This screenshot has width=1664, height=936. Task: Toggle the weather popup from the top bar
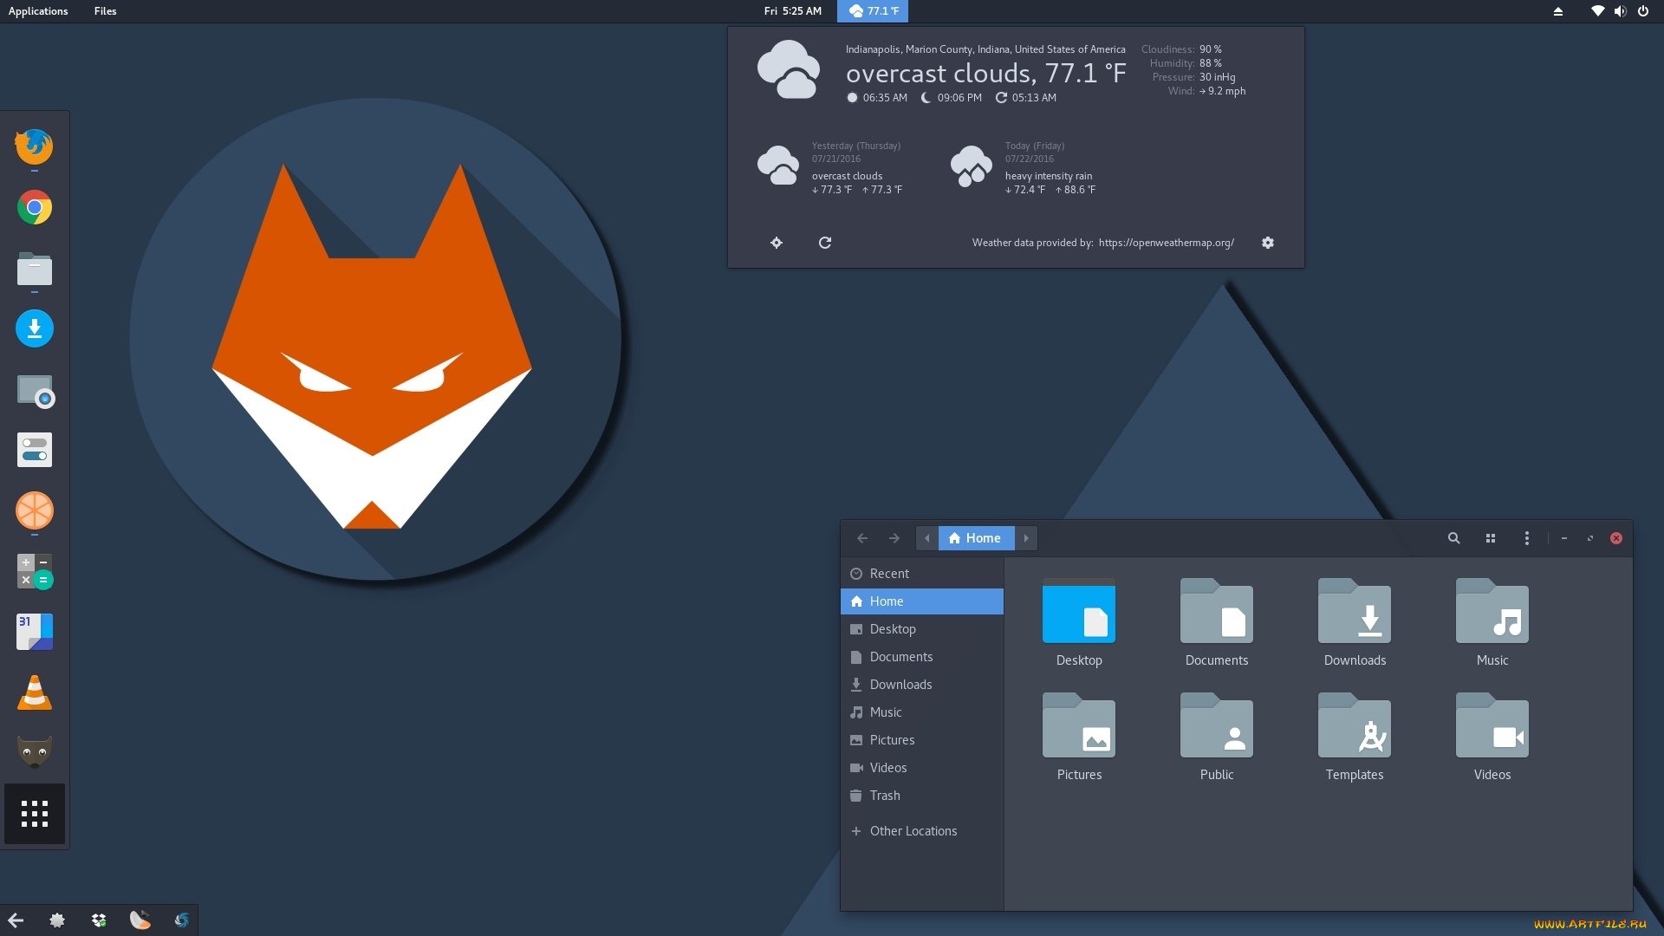click(872, 11)
